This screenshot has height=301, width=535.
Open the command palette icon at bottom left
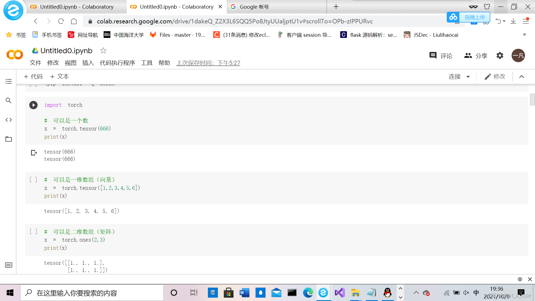coord(9,265)
